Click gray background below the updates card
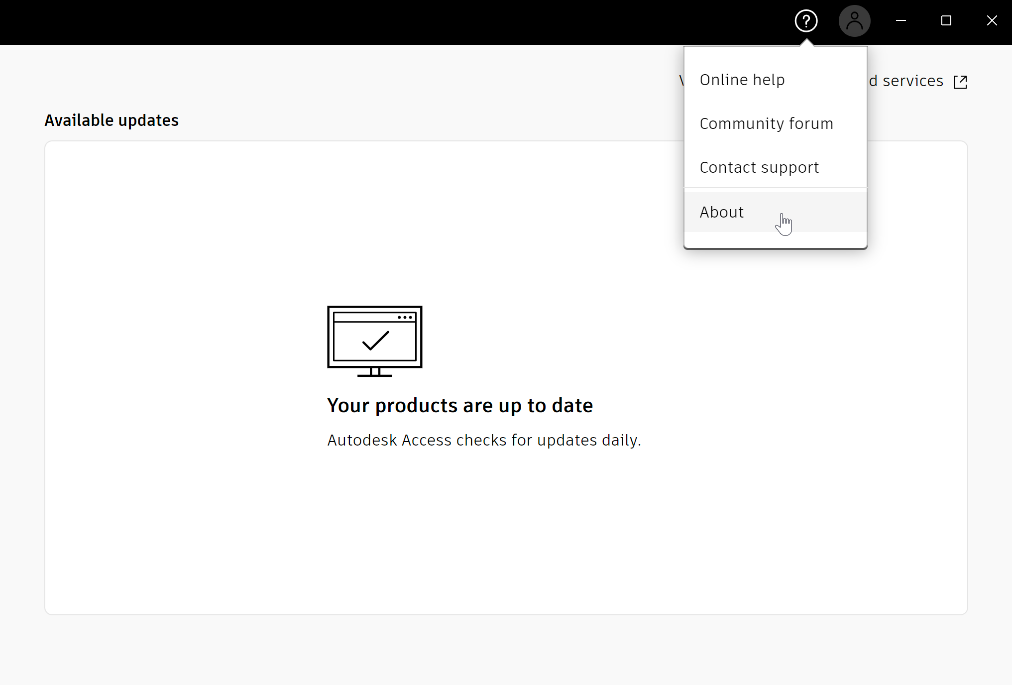This screenshot has height=685, width=1012. tap(498, 650)
